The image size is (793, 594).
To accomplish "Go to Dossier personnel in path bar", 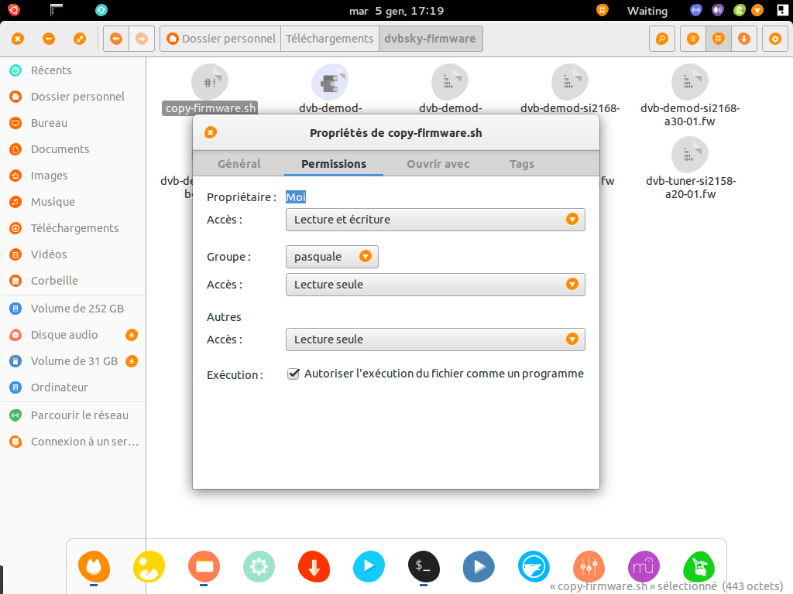I will 221,39.
